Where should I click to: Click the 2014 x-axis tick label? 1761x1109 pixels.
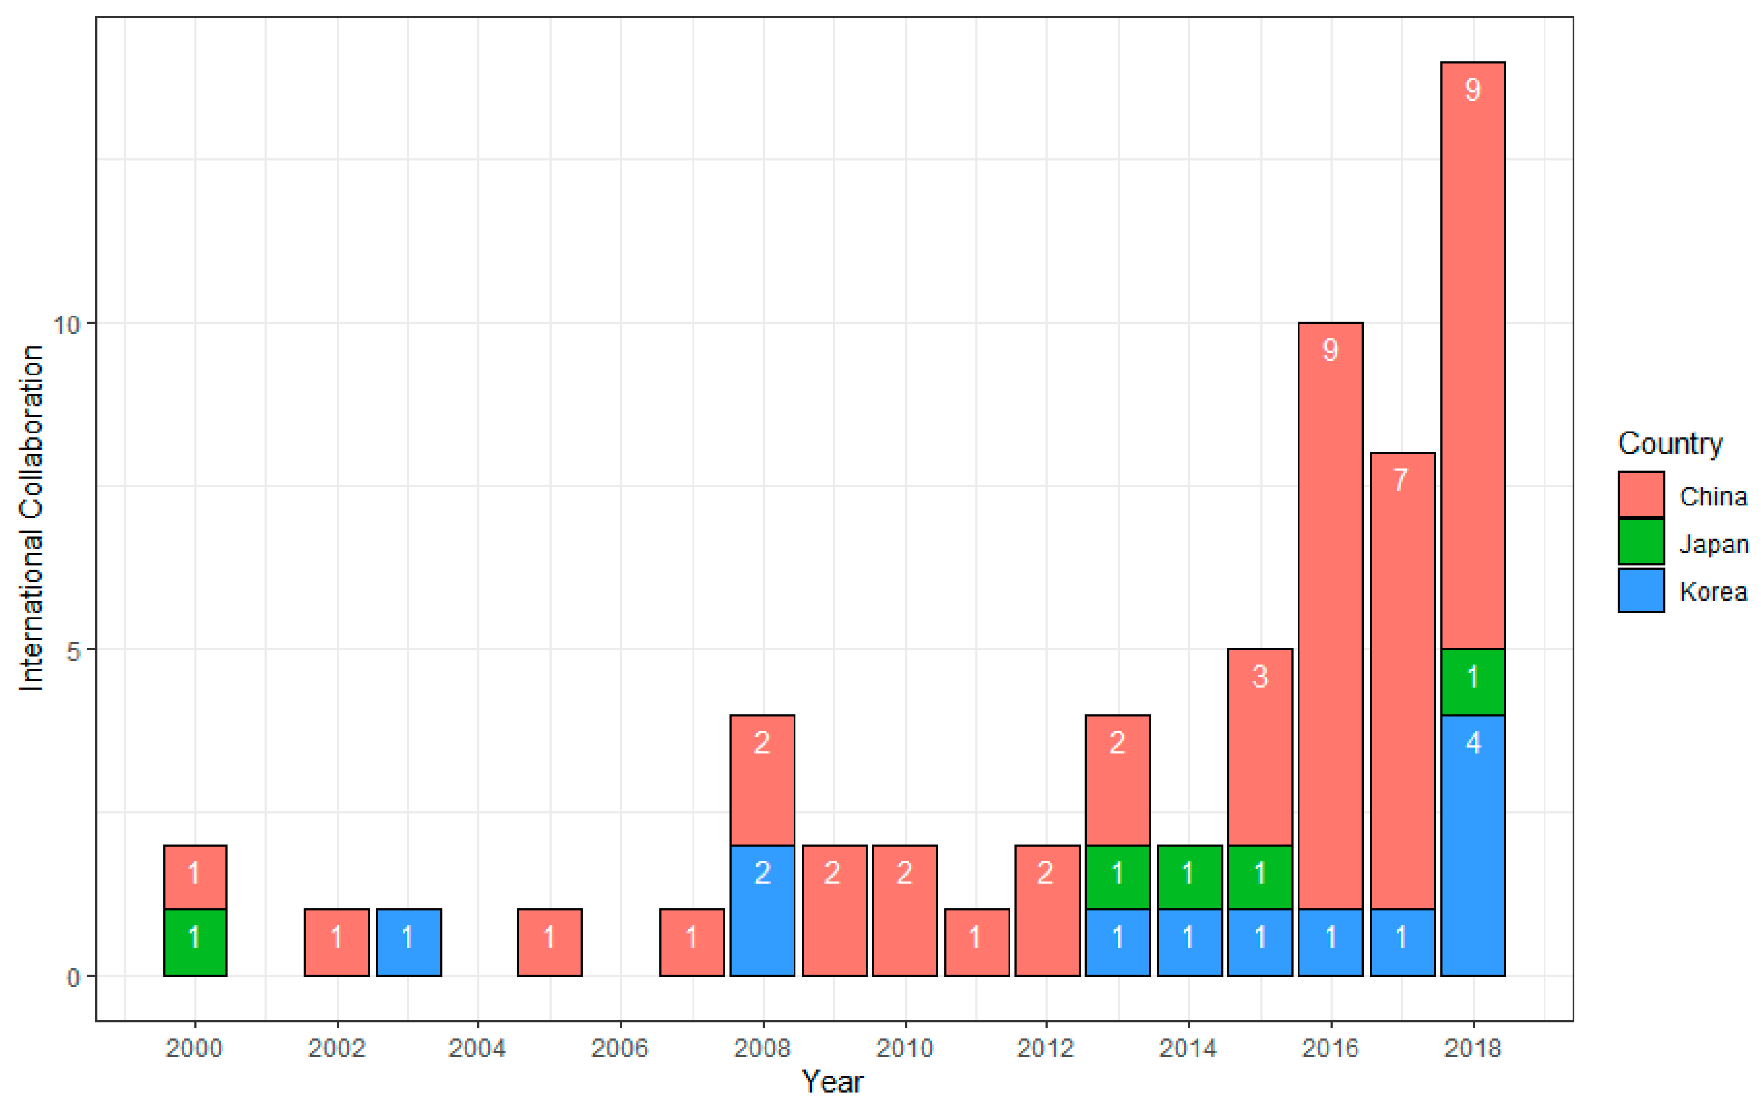coord(1188,1048)
